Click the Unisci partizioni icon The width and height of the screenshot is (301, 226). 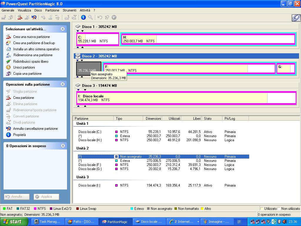[x=9, y=67]
